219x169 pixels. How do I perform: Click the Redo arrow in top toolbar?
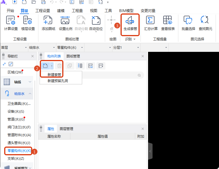[x=61, y=2]
